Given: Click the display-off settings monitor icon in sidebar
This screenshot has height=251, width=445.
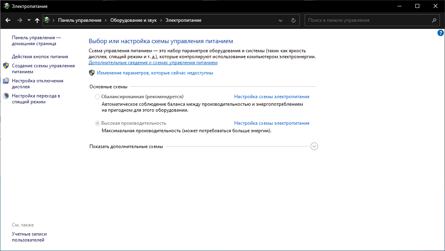Looking at the screenshot, I should click(6, 81).
